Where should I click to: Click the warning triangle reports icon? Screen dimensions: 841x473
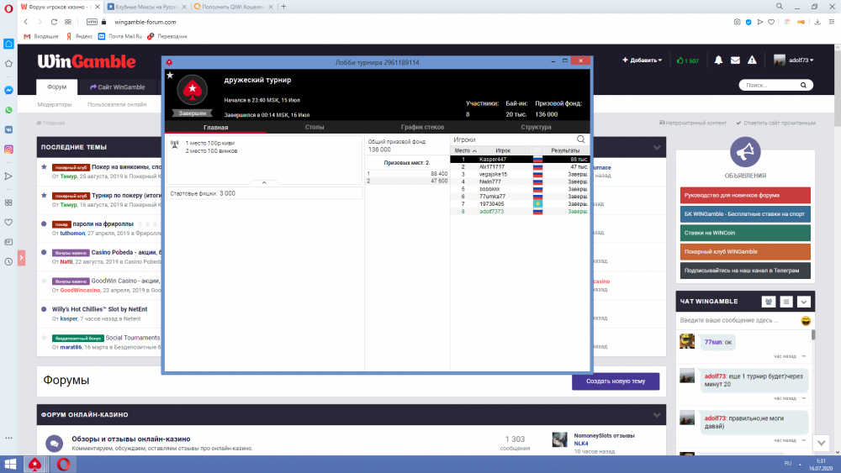click(753, 60)
